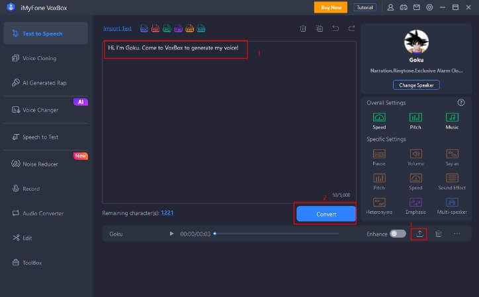Open the mail feedback icon
Viewport: 479px width, 297px height.
click(417, 7)
